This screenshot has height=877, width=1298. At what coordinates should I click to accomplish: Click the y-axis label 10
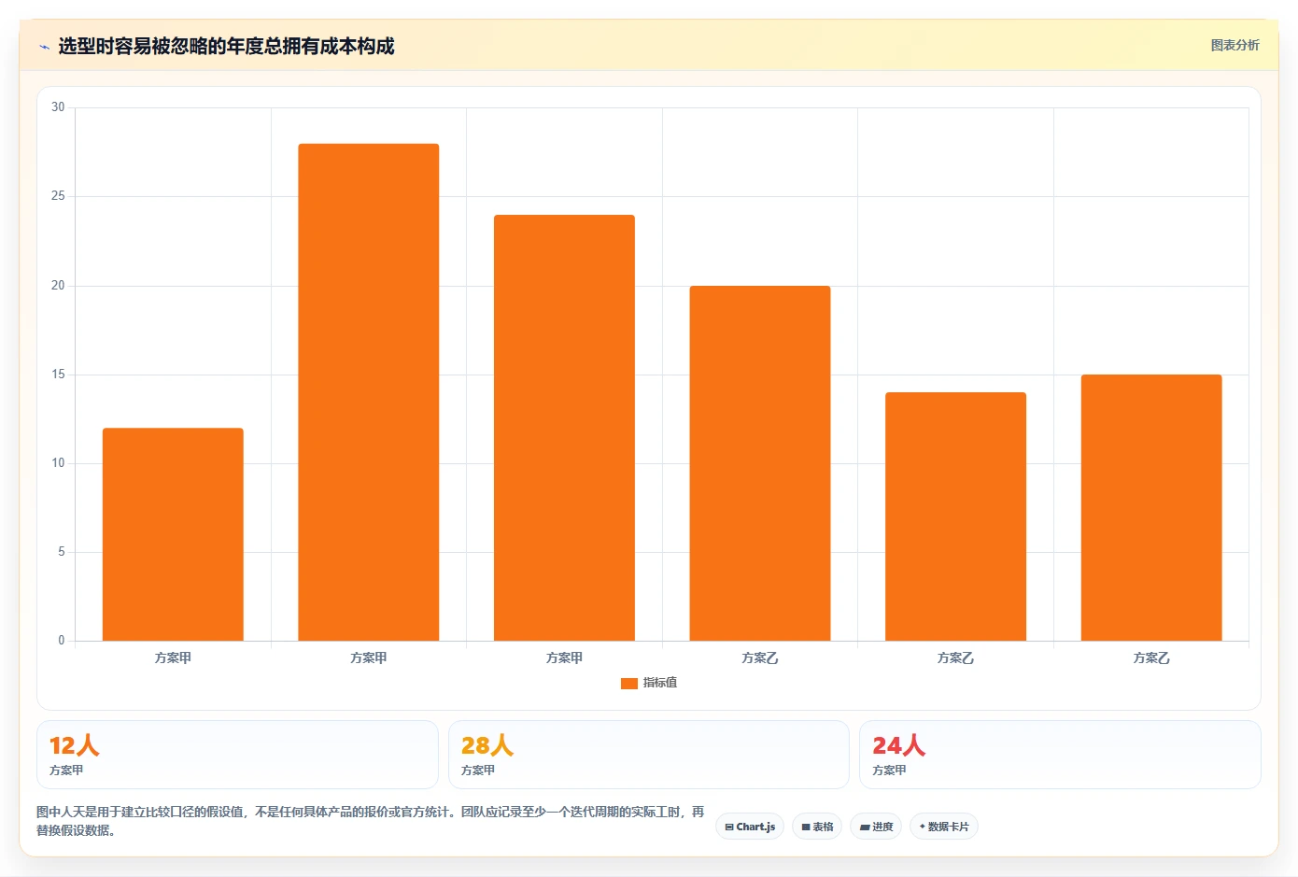coord(58,463)
